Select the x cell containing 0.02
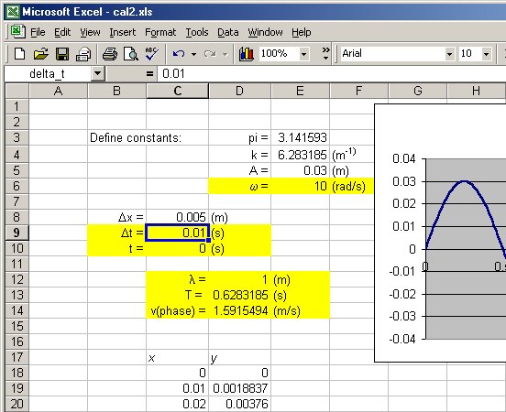Viewport: 506px width, 412px height. pos(177,404)
